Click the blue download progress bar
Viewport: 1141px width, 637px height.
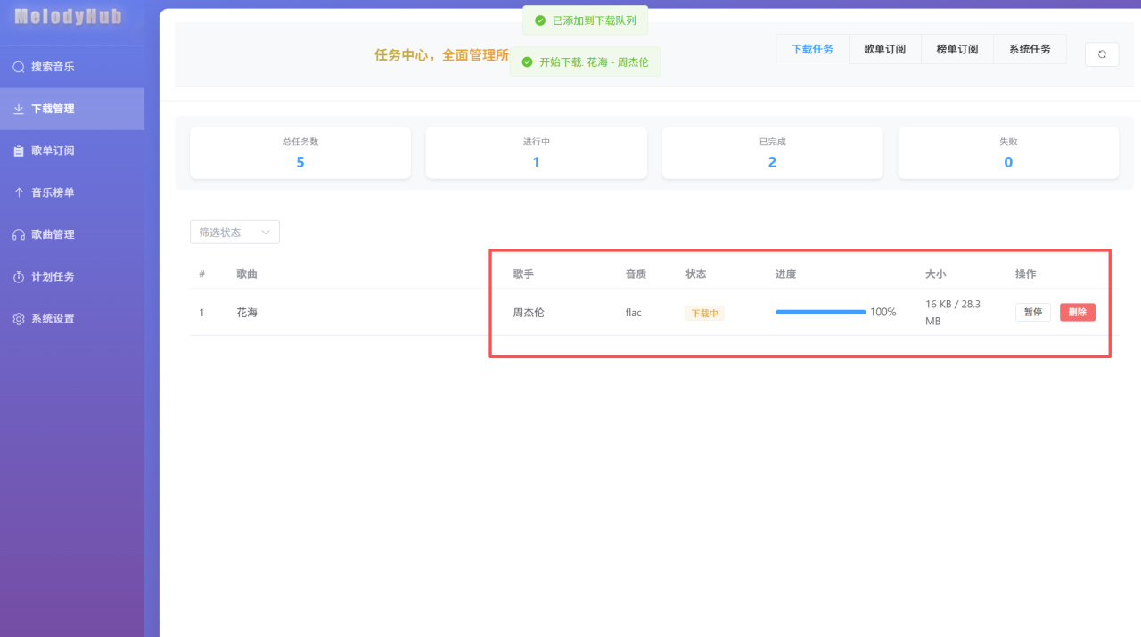tap(820, 312)
